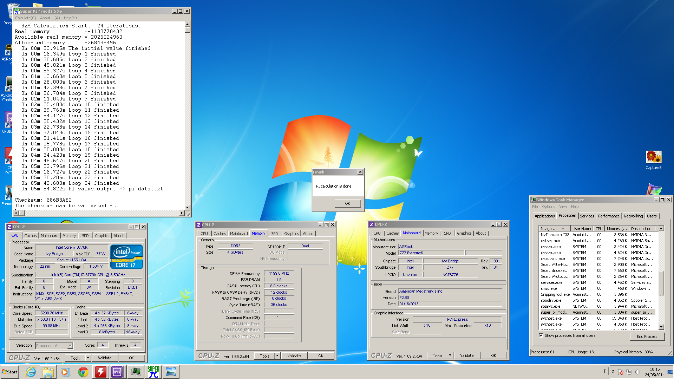
Task: Switch to Caches tab in CPU-Z CPU window
Action: pyautogui.click(x=30, y=236)
